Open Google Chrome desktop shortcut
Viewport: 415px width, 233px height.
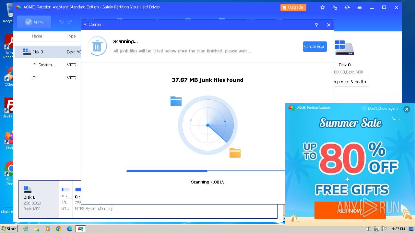(x=9, y=173)
